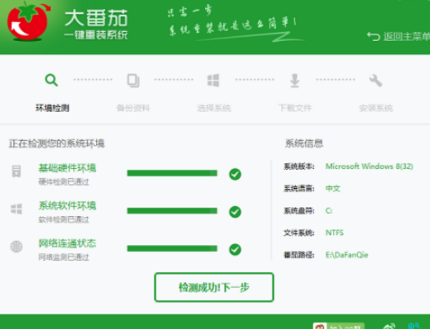The image size is (430, 329).
Task: Click the wrench icon for 安装系统
Action: click(375, 80)
